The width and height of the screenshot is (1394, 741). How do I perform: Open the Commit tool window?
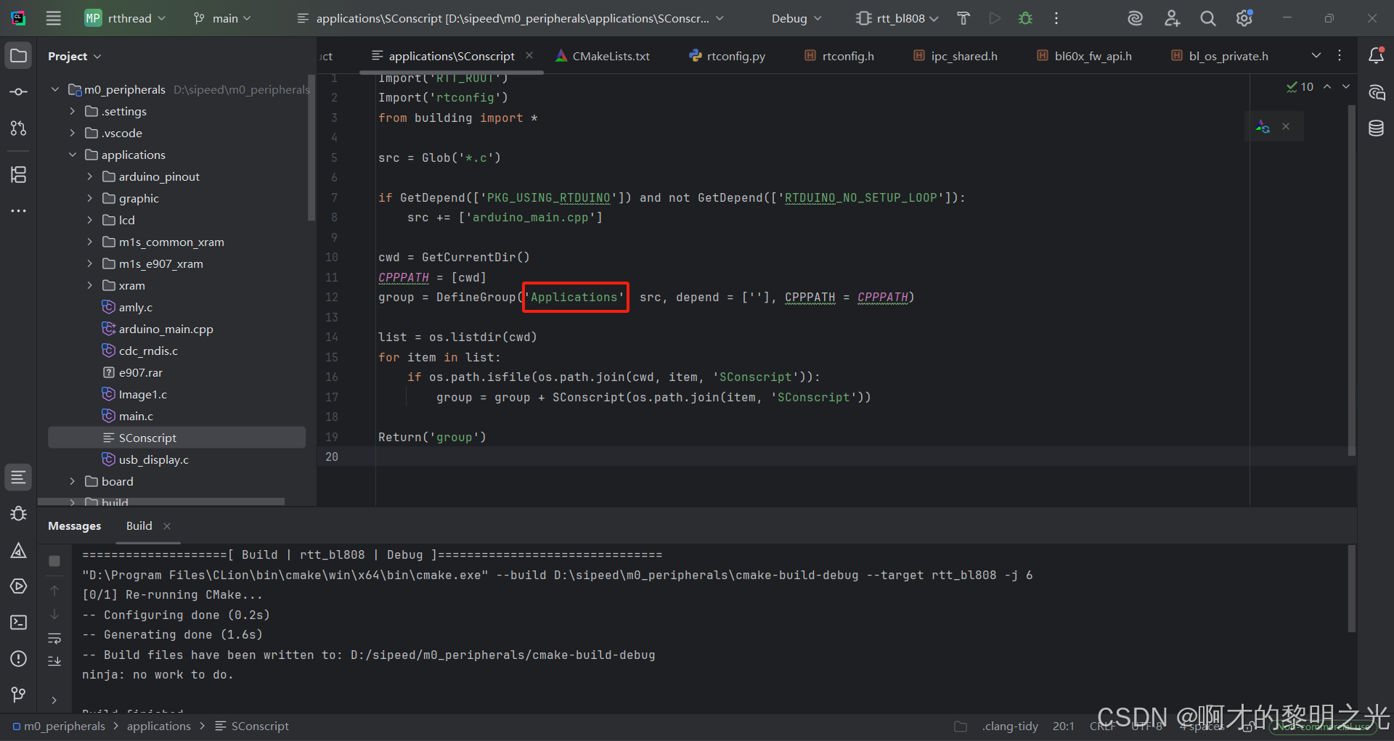click(18, 91)
